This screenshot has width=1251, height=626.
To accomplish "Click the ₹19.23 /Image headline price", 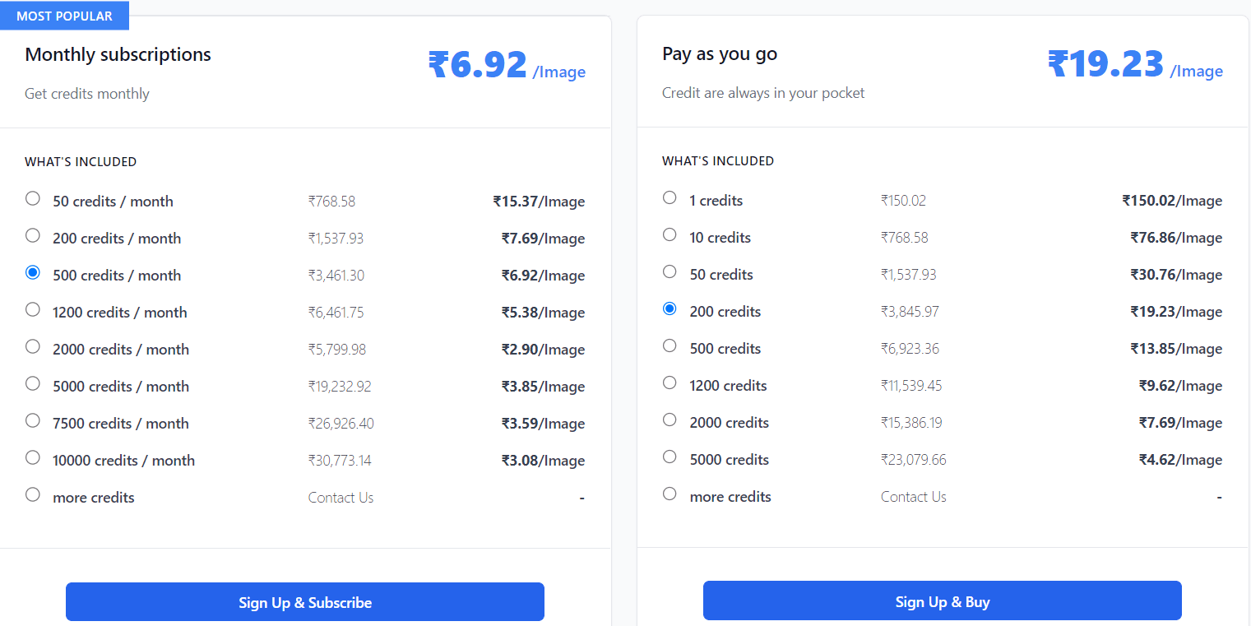I will 1135,64.
